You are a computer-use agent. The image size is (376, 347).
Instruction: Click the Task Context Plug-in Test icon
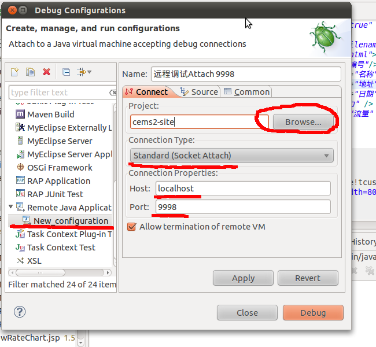pos(20,234)
